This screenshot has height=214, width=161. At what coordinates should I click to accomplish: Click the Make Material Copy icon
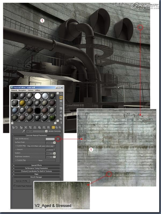point(30,127)
